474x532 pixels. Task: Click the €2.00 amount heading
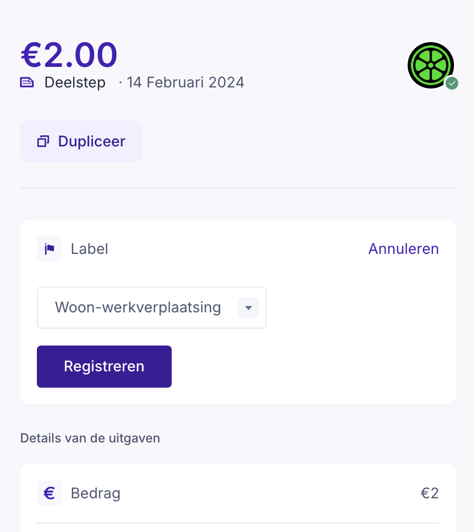tap(69, 55)
